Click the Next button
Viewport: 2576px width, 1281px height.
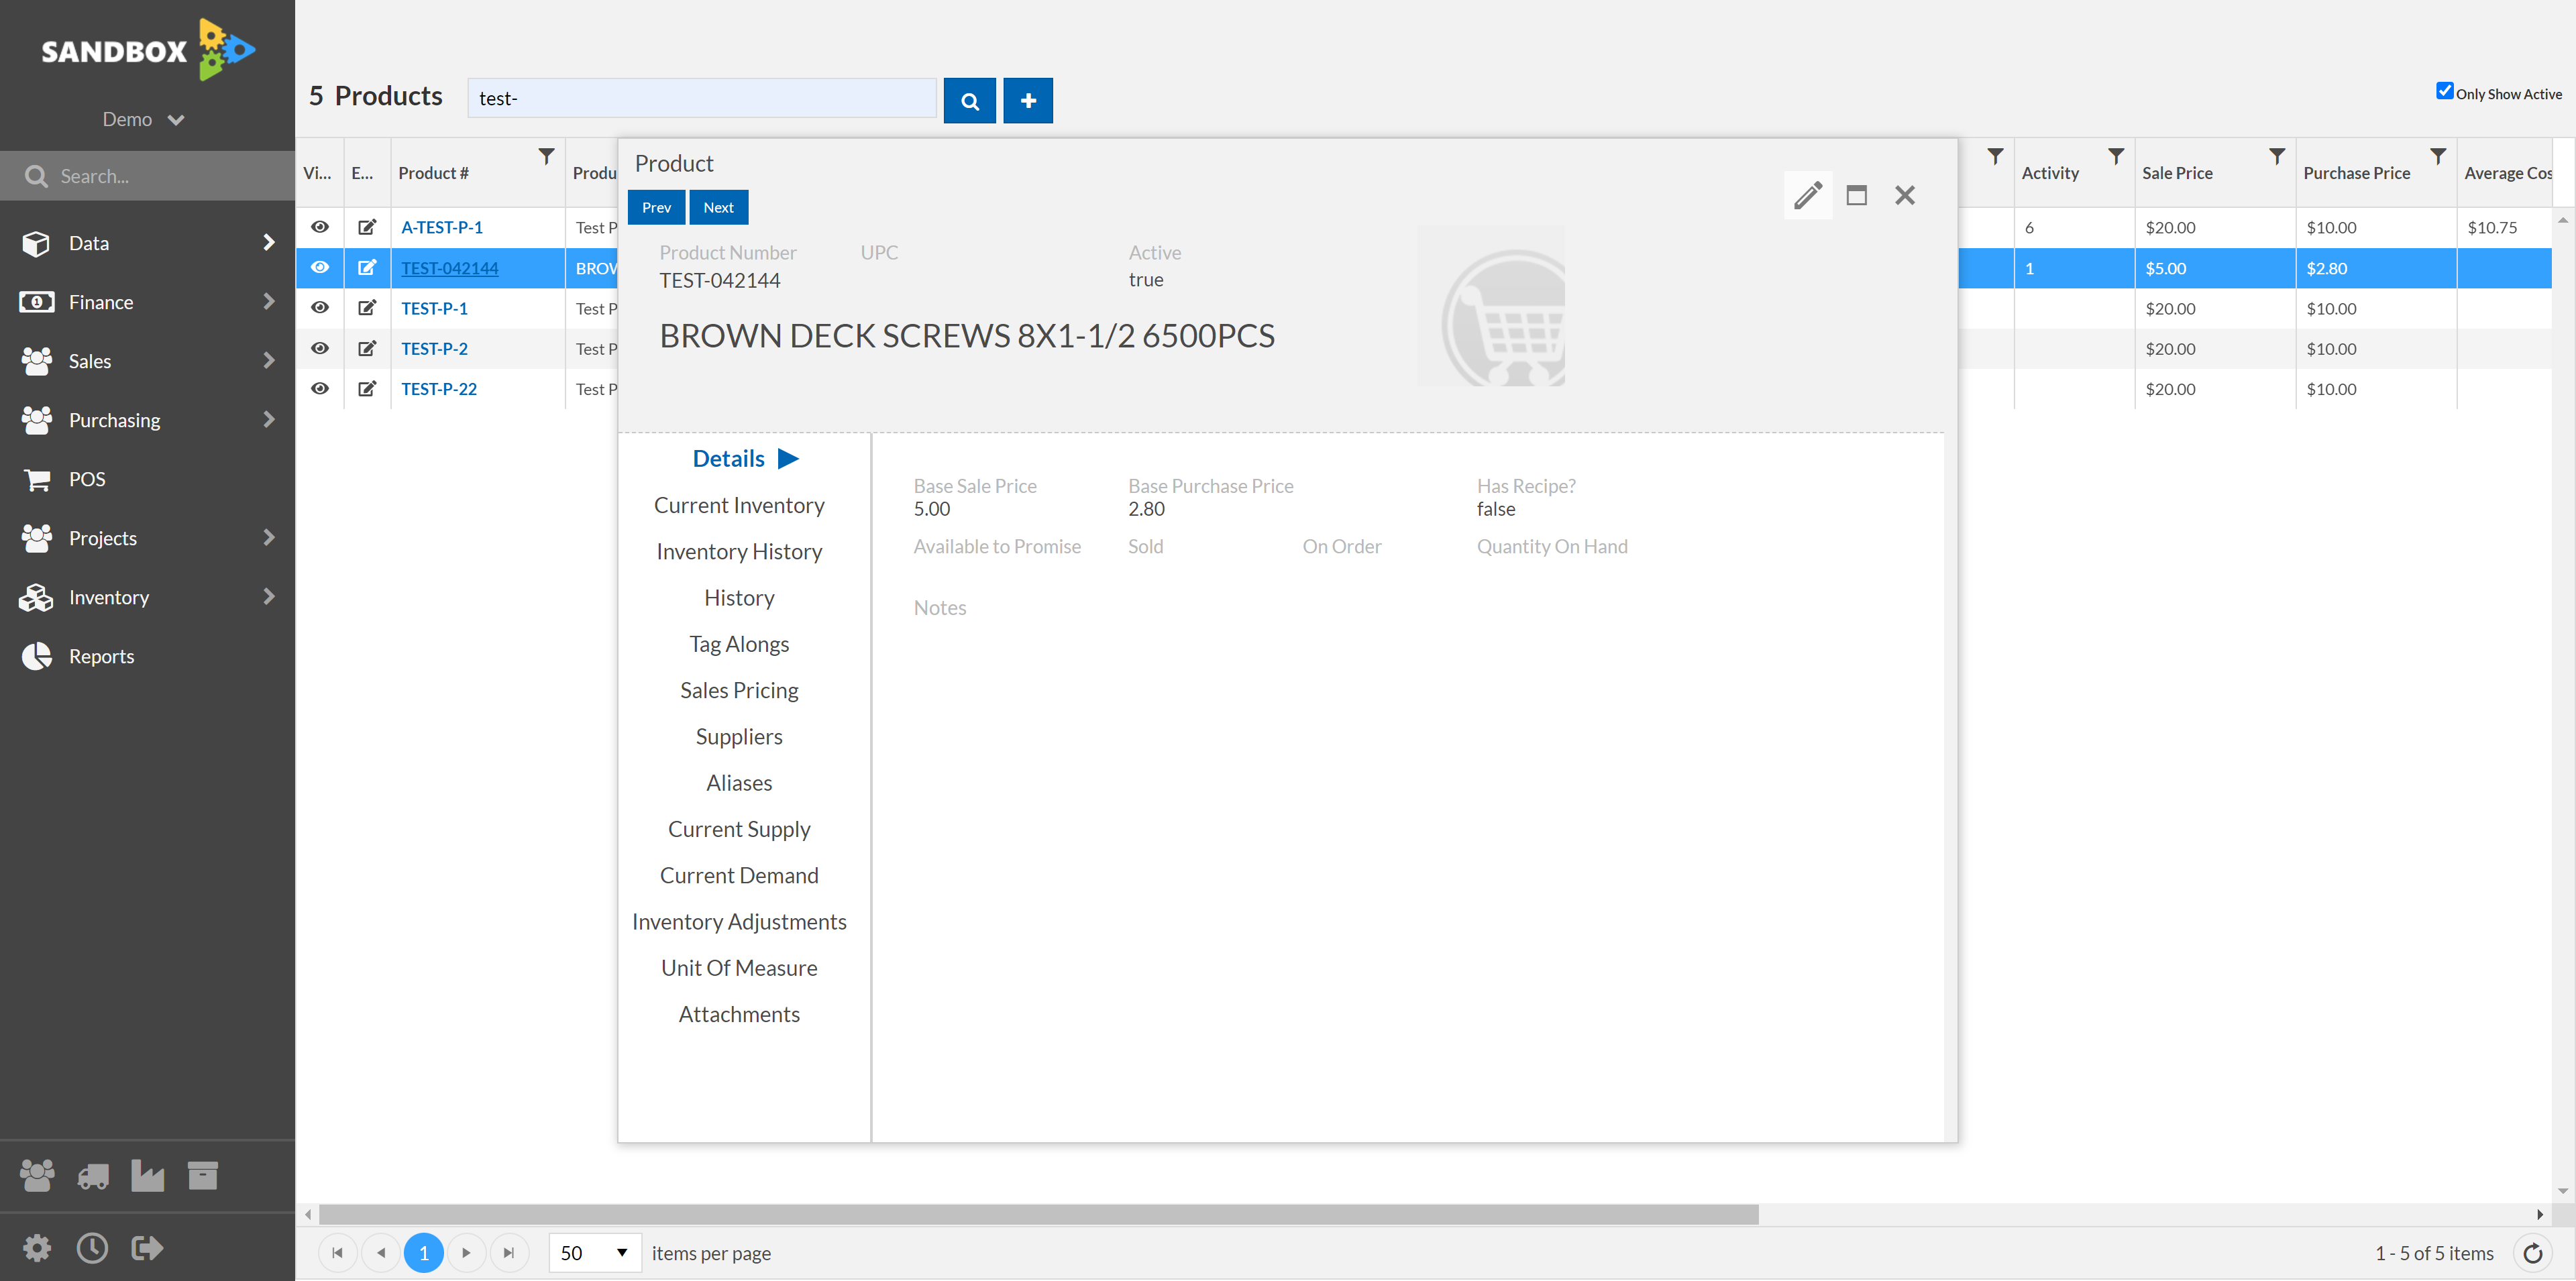click(718, 207)
